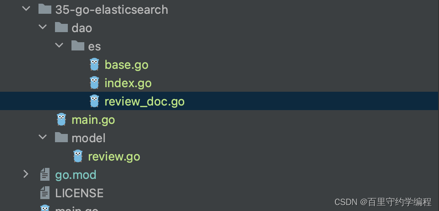The width and height of the screenshot is (439, 211).
Task: Click the es folder icon
Action: (78, 46)
